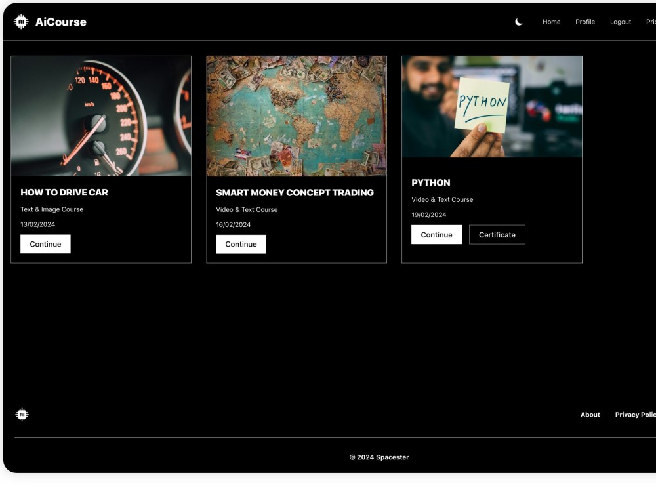Click the date 19/02/2024
This screenshot has height=492, width=656.
pyautogui.click(x=429, y=215)
